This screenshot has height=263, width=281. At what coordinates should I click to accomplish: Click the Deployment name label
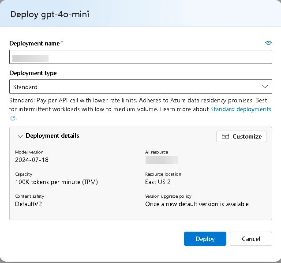click(x=34, y=43)
